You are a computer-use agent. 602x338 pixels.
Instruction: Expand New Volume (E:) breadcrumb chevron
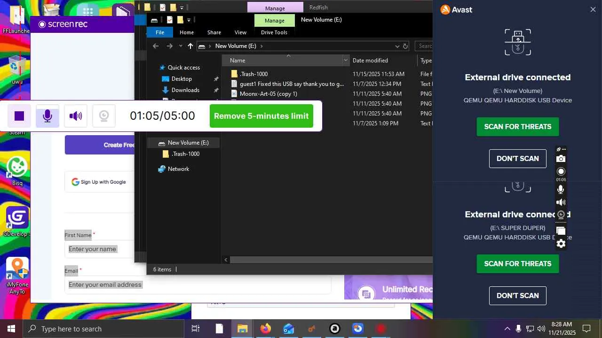pos(261,46)
